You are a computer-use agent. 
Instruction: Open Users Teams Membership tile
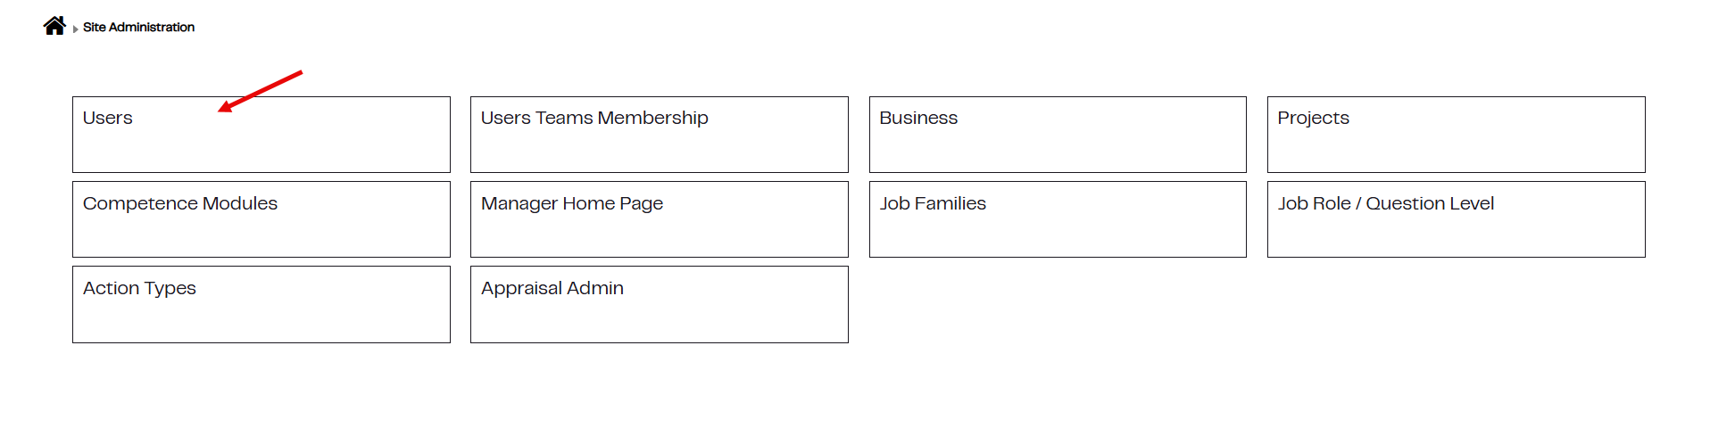click(659, 135)
